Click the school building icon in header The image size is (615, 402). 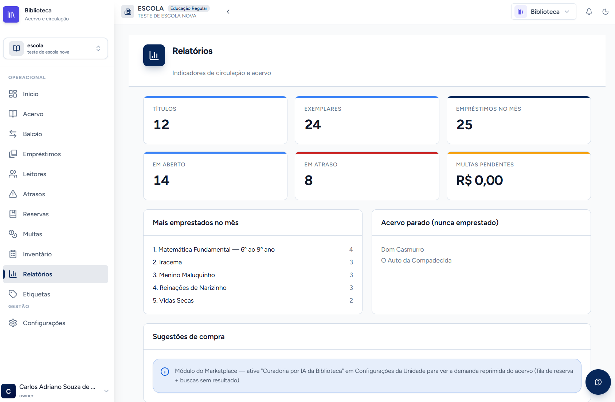128,12
